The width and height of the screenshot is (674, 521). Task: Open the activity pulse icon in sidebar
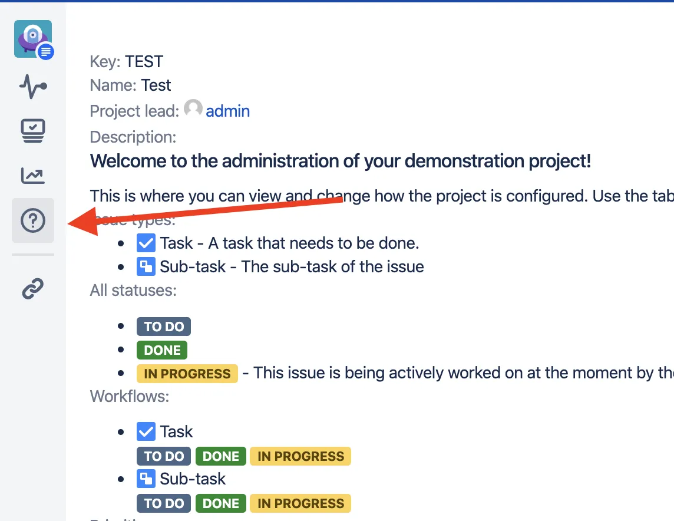tap(33, 87)
